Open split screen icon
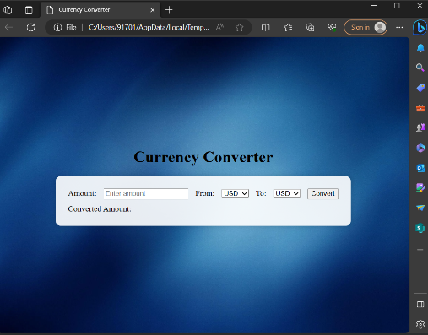428x335 pixels. click(265, 27)
